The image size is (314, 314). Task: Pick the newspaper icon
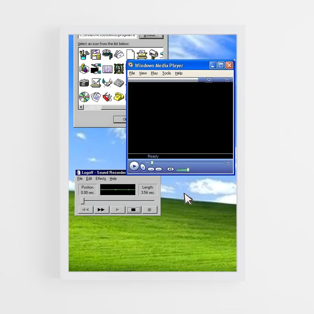click(x=119, y=83)
